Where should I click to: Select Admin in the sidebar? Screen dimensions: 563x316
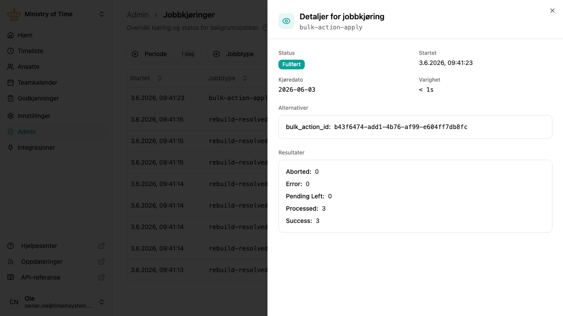coord(56,132)
